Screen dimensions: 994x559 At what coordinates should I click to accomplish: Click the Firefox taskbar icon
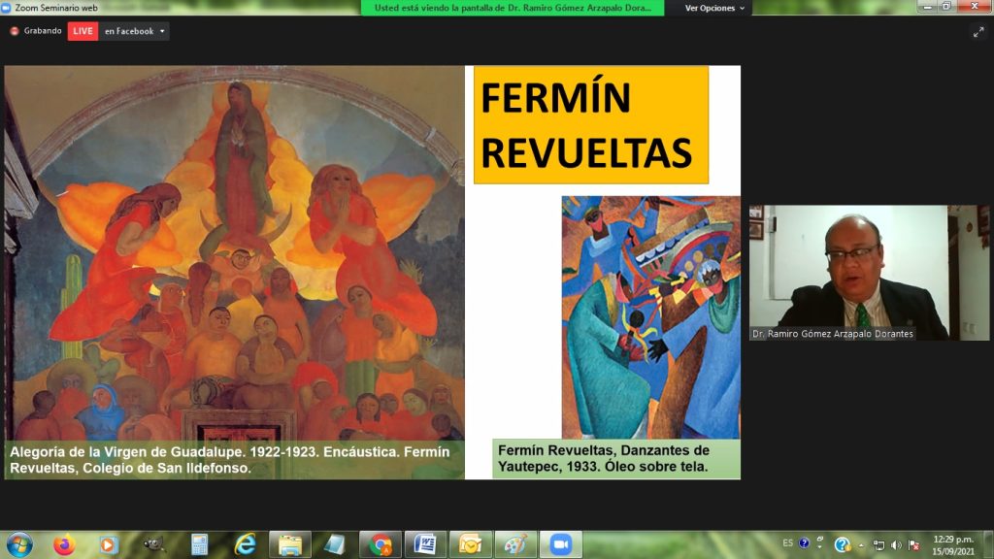click(x=64, y=544)
